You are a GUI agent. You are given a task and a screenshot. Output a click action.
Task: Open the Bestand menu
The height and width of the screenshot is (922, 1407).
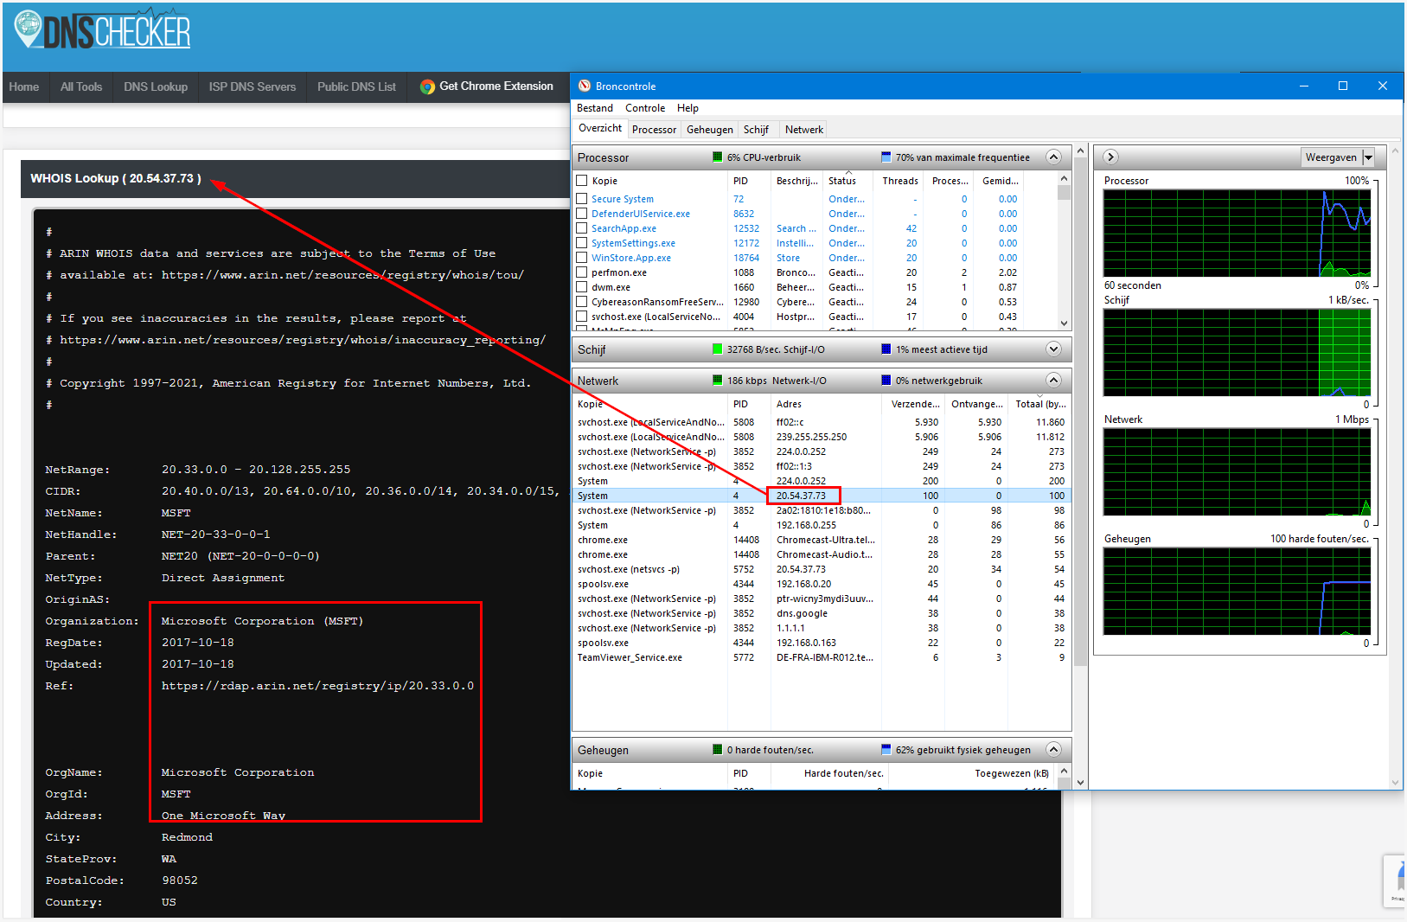(595, 108)
